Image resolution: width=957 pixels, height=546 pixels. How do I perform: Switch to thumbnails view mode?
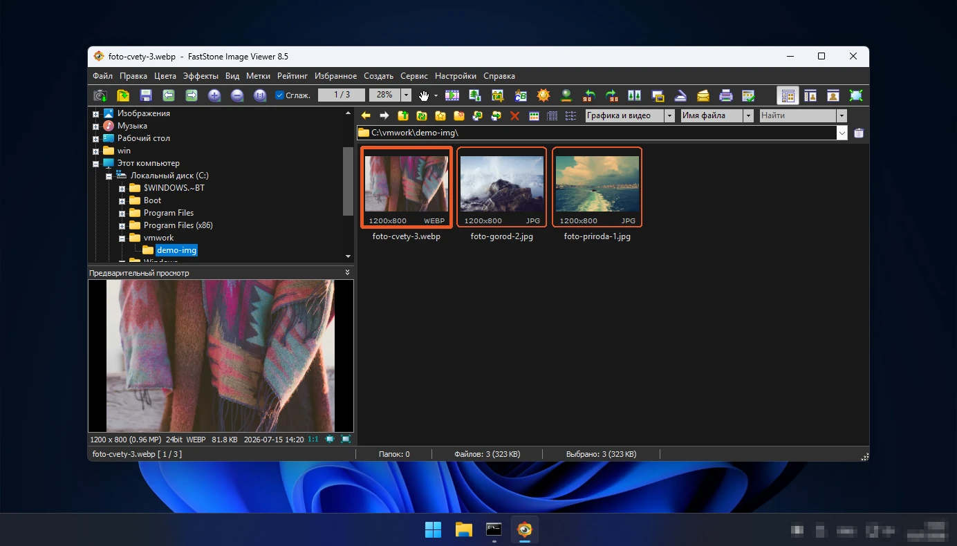point(534,115)
